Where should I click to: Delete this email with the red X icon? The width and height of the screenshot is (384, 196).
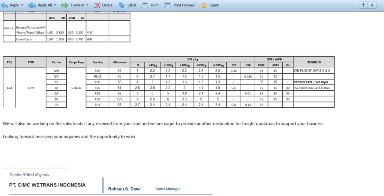click(x=97, y=5)
